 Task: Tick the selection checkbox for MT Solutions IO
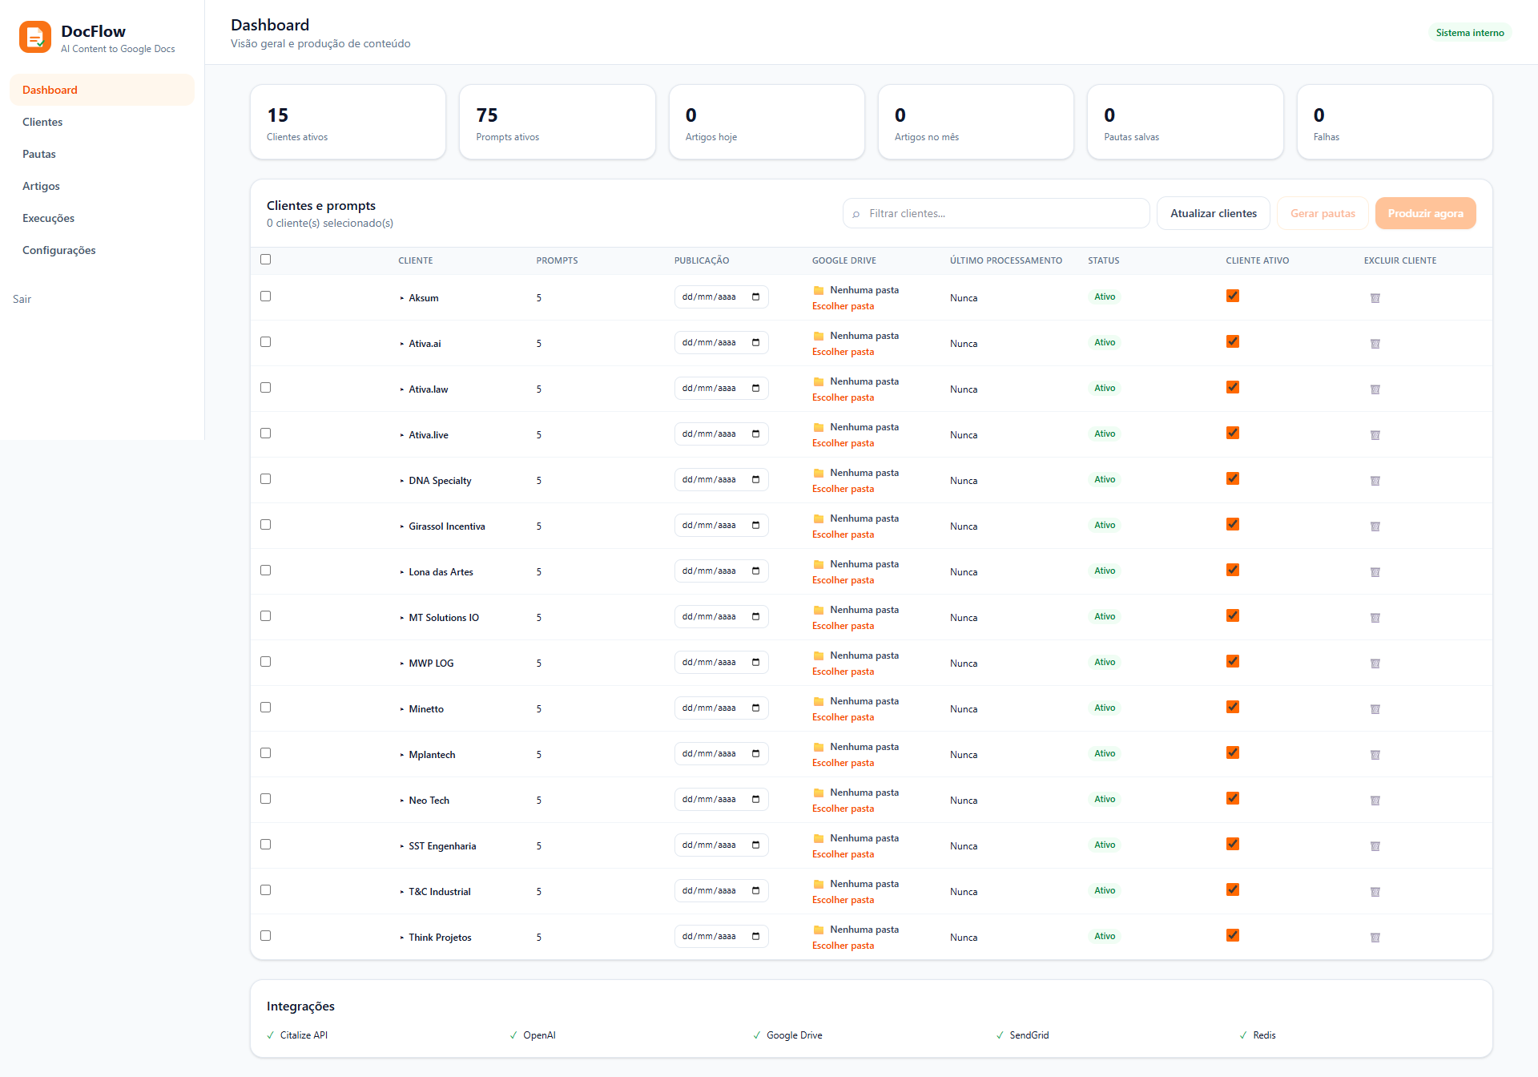tap(266, 615)
